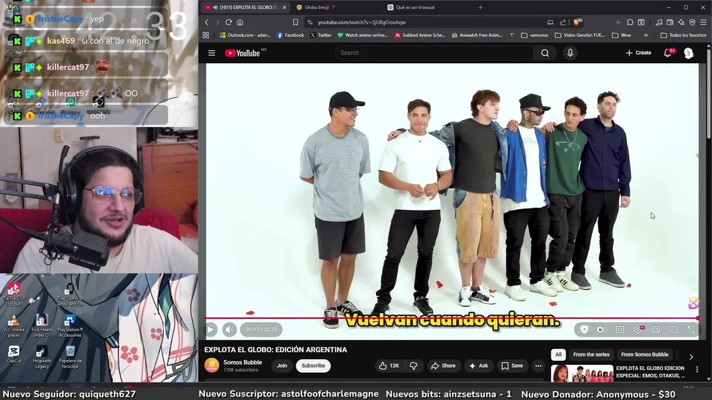Join the Somos Bubble channel membership

(282, 366)
